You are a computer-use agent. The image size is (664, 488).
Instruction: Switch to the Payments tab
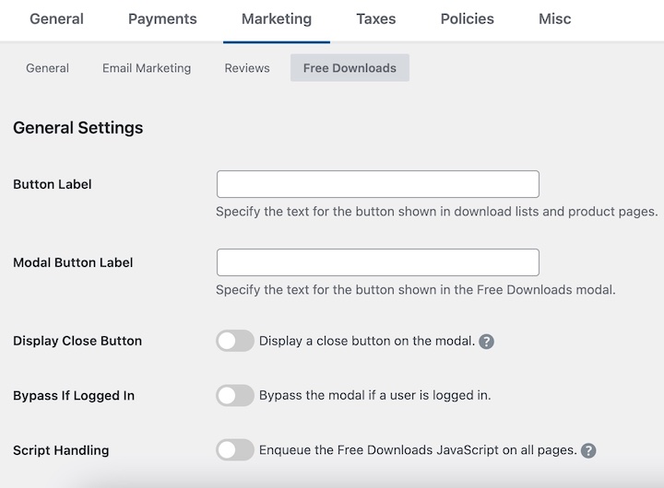click(162, 19)
